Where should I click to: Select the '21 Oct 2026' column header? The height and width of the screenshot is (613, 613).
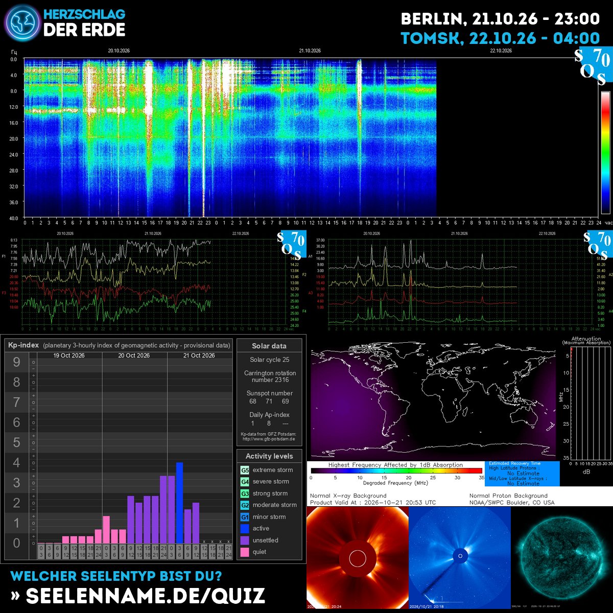199,356
